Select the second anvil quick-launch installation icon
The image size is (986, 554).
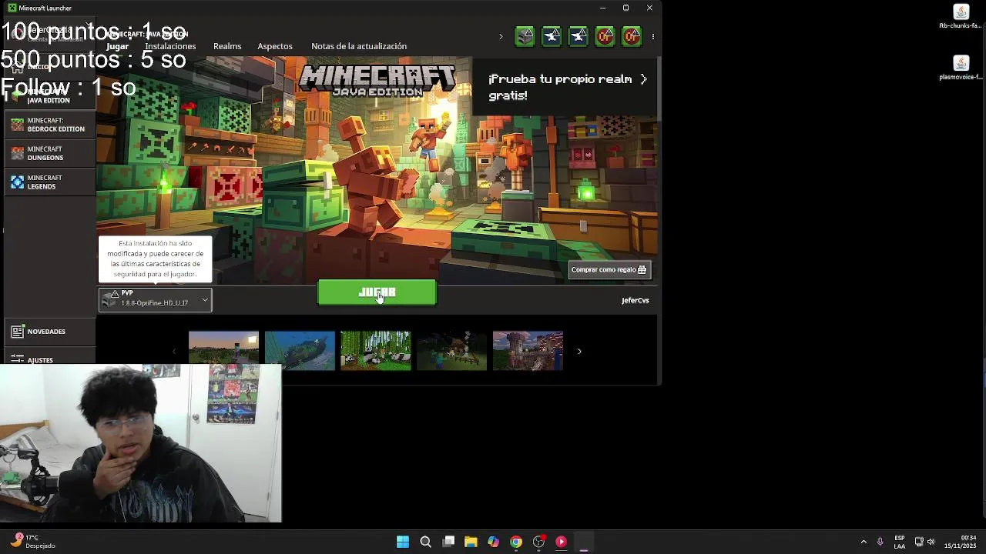578,36
